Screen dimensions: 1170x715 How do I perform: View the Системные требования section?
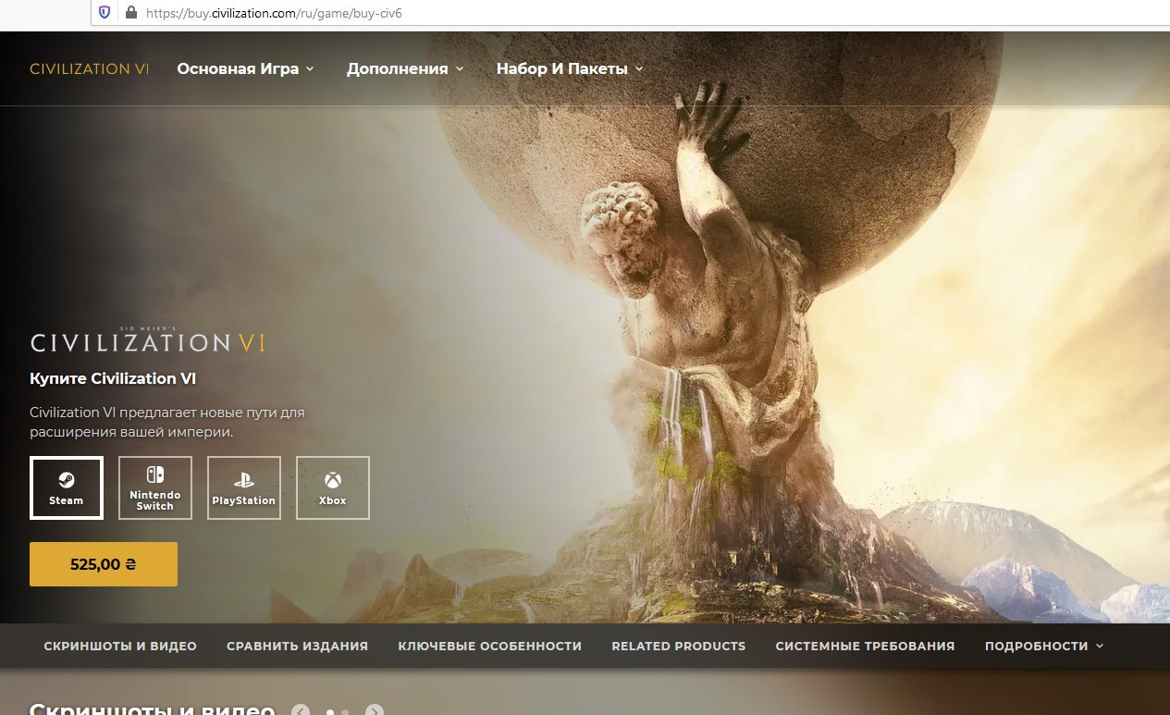tap(865, 647)
